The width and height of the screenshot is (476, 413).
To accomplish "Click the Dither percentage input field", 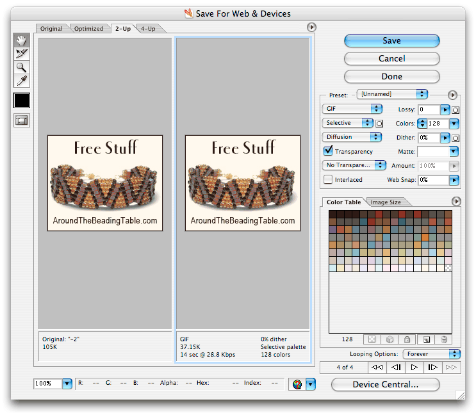I will 429,138.
